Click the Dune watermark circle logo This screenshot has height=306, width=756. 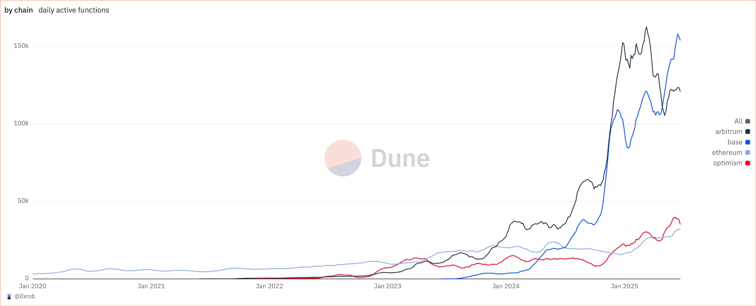click(x=343, y=158)
